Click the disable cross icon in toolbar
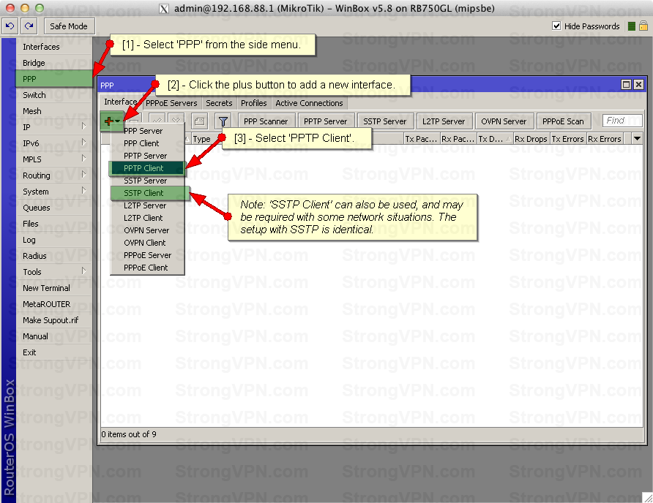Image resolution: width=653 pixels, height=503 pixels. (176, 121)
